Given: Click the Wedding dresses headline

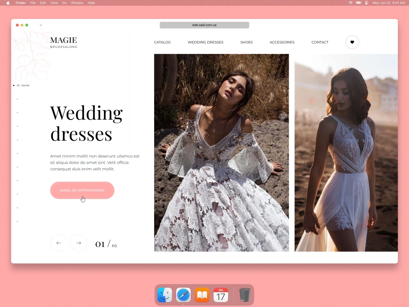Looking at the screenshot, I should pos(86,123).
